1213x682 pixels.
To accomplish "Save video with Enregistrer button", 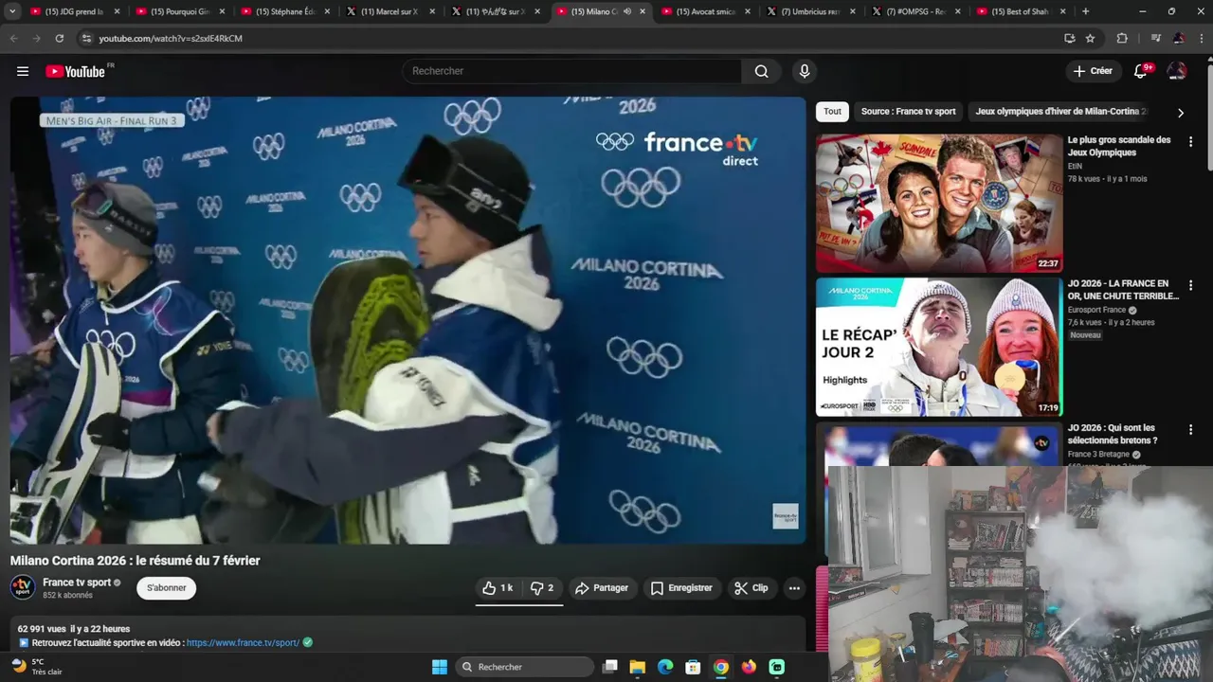I will click(x=681, y=588).
